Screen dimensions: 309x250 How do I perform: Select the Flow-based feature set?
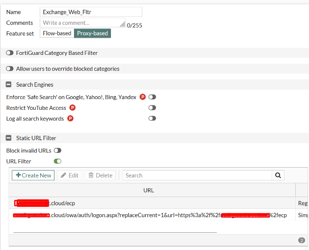tap(57, 33)
